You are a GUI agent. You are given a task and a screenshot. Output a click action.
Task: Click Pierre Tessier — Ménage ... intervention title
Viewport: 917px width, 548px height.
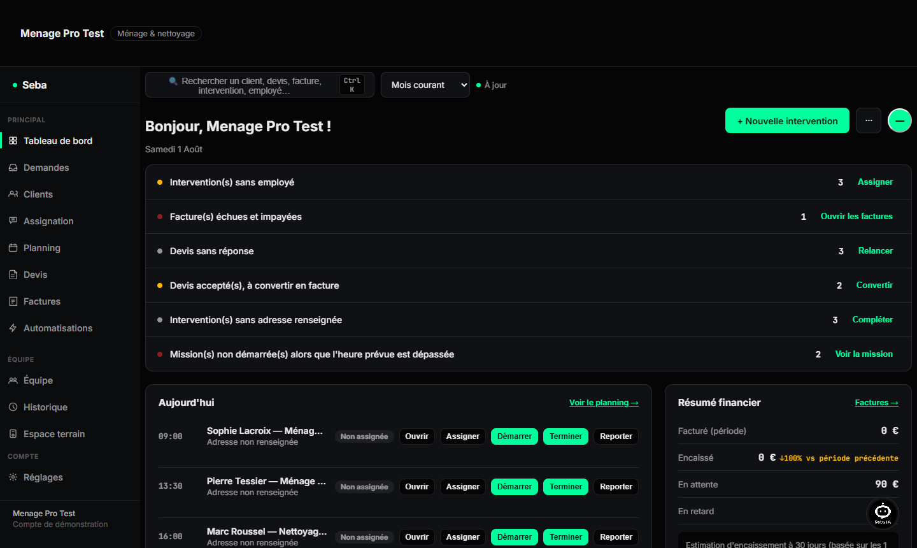click(x=266, y=481)
